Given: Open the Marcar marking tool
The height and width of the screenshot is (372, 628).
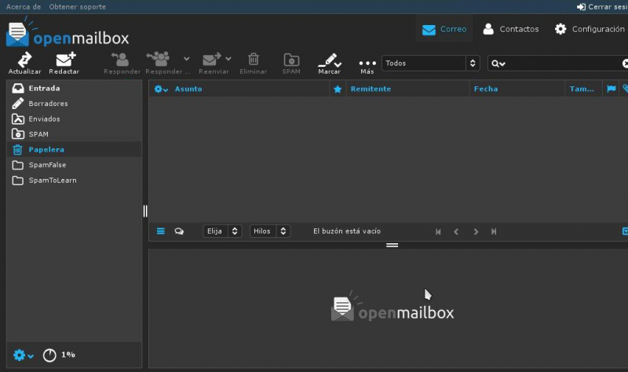Looking at the screenshot, I should (x=329, y=63).
